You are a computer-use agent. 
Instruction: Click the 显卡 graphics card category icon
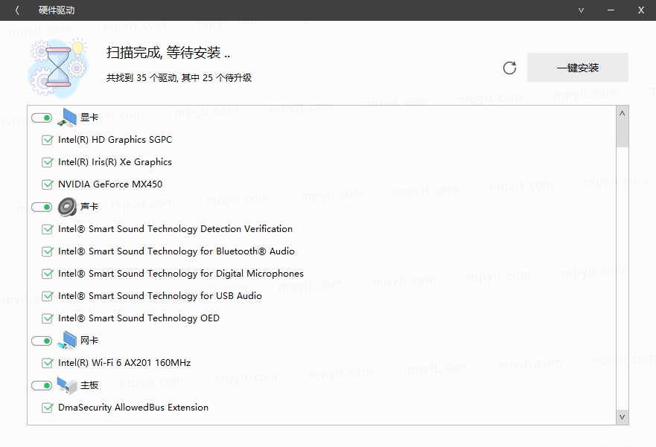[x=67, y=118]
